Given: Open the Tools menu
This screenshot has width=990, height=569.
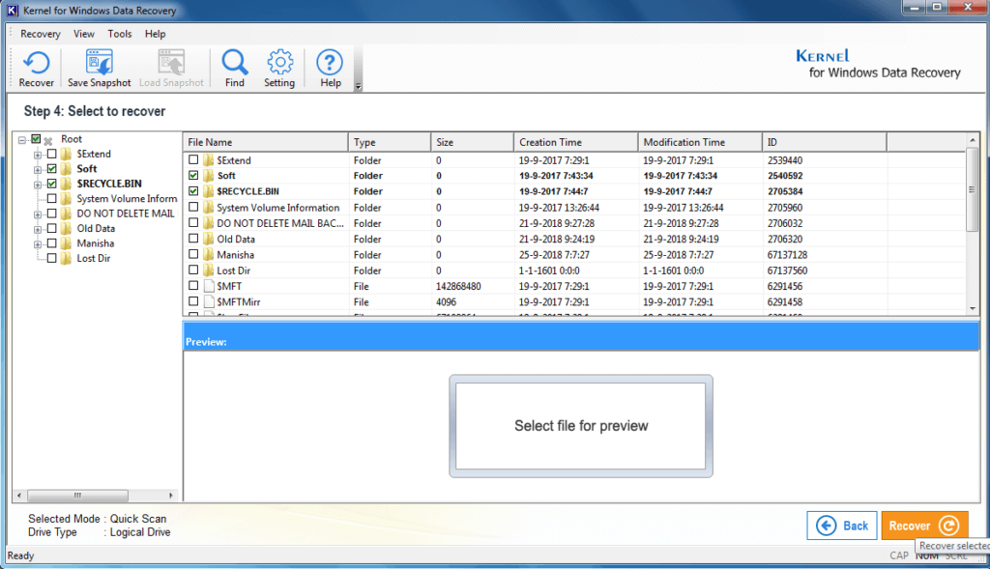Looking at the screenshot, I should (x=119, y=33).
